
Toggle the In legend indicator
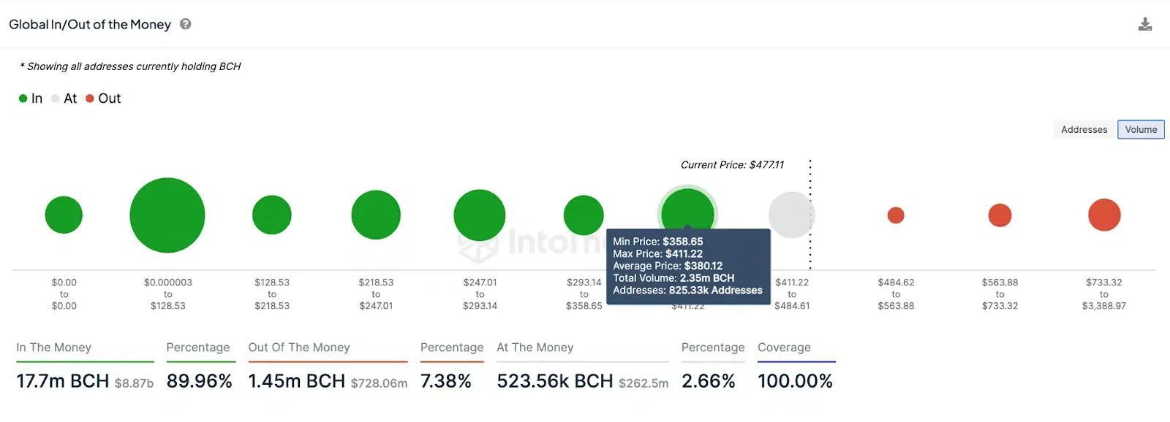23,98
